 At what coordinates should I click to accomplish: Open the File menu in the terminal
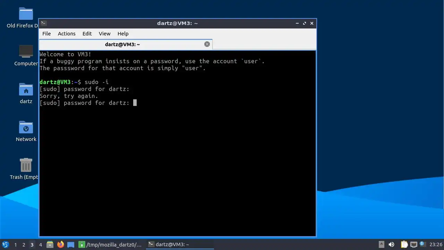46,34
